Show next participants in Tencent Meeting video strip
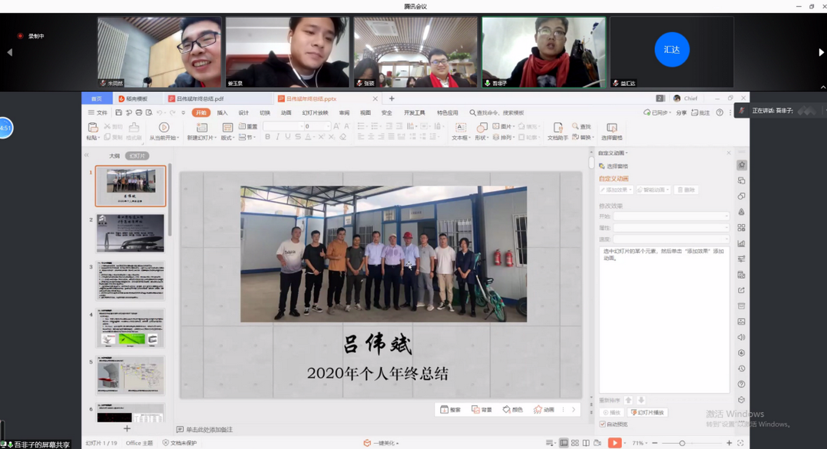 click(821, 52)
